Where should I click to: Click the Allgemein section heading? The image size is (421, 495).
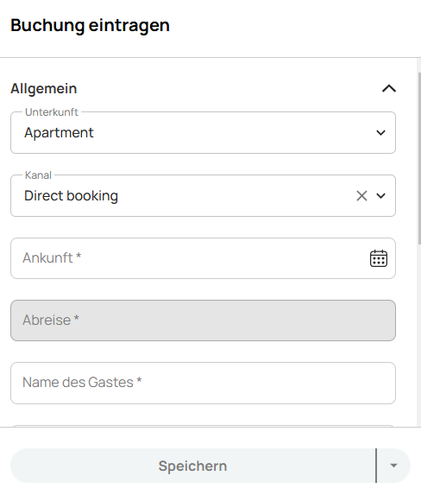pos(44,88)
